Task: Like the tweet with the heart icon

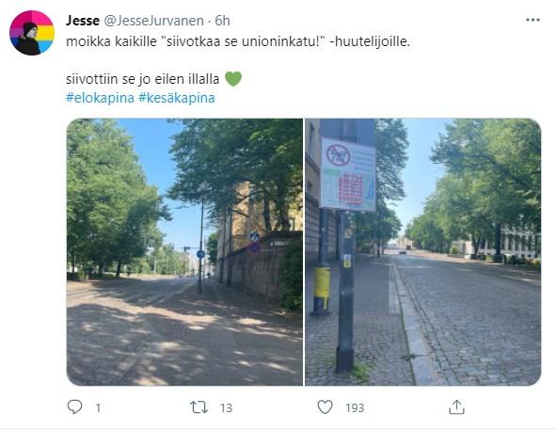Action: tap(325, 407)
